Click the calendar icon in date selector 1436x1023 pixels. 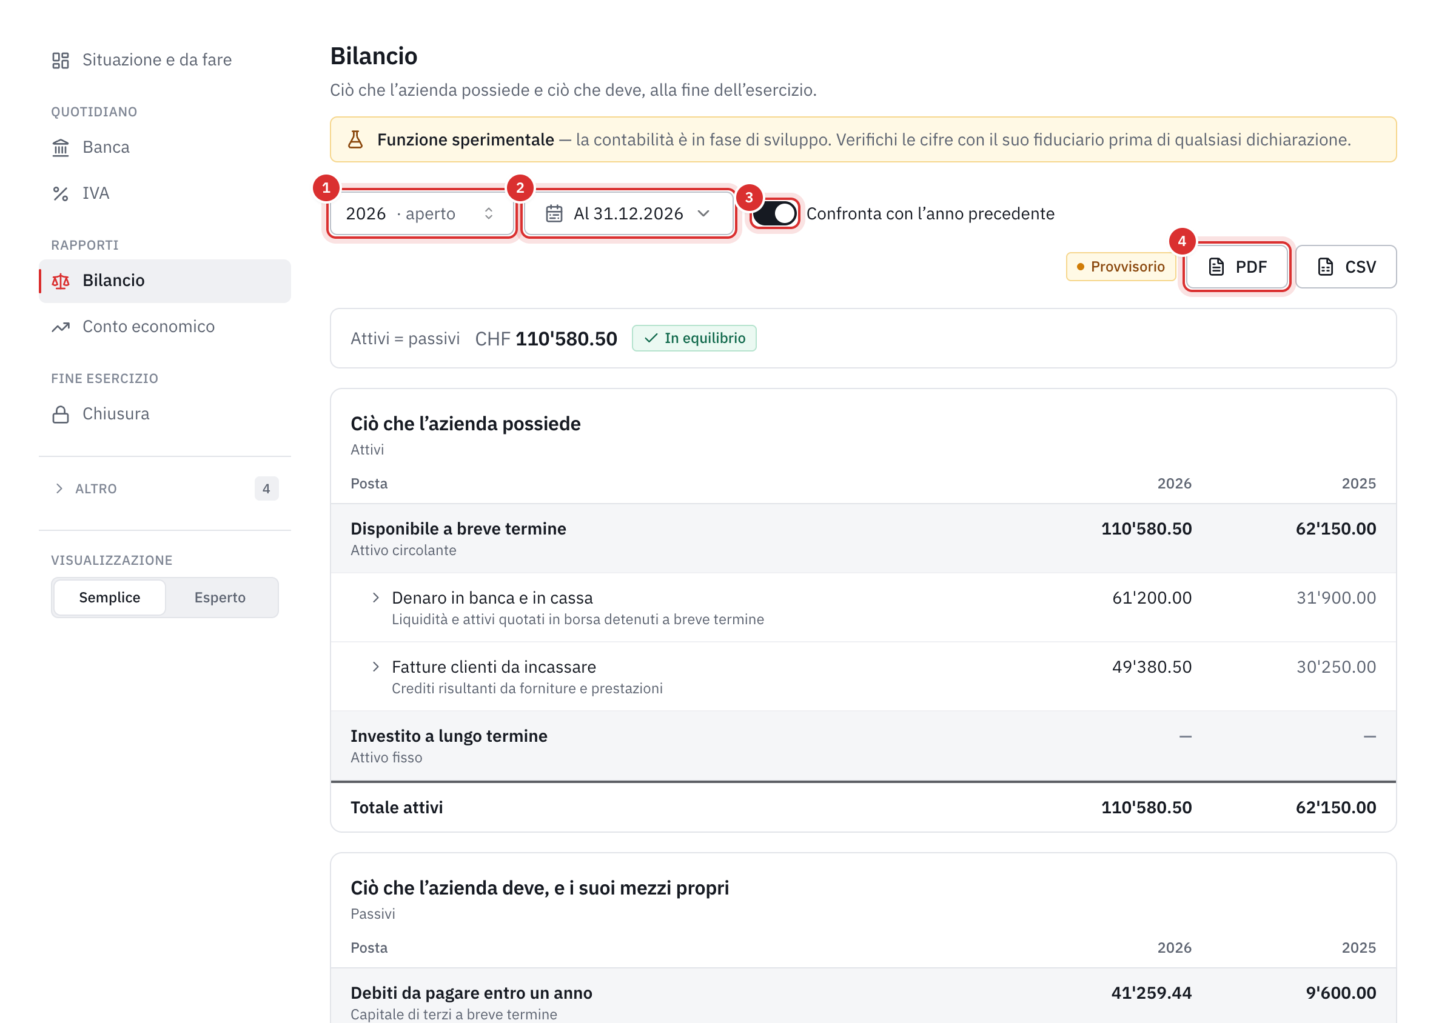[x=554, y=213]
